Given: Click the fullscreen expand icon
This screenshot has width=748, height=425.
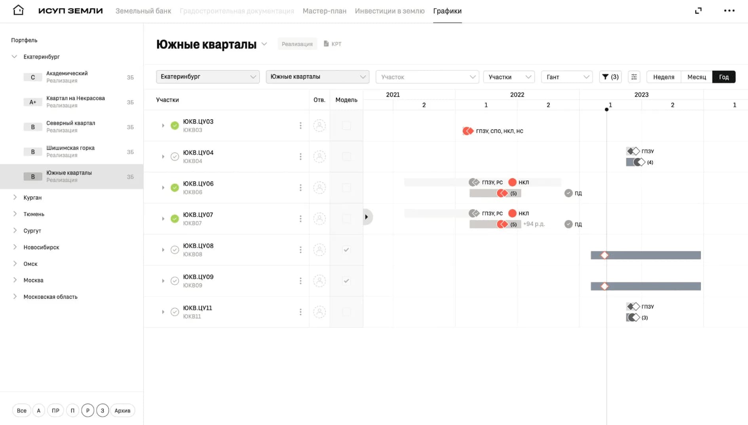Looking at the screenshot, I should (x=698, y=11).
